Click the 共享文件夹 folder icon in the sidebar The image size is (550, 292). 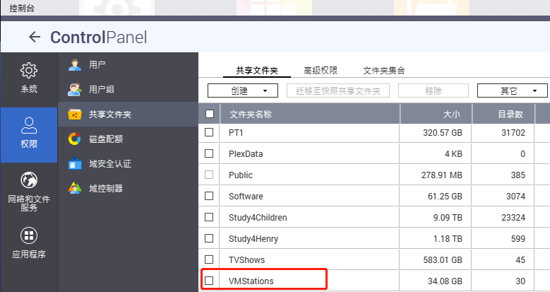click(x=74, y=115)
